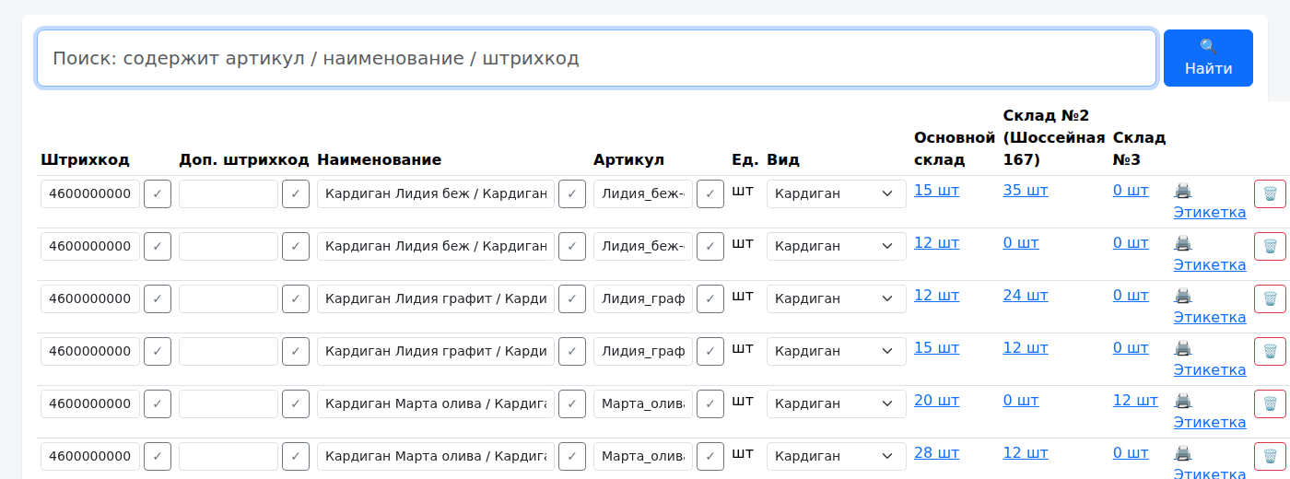Save extra barcode checkmark in Марта олива row with 28 шт

(x=296, y=457)
